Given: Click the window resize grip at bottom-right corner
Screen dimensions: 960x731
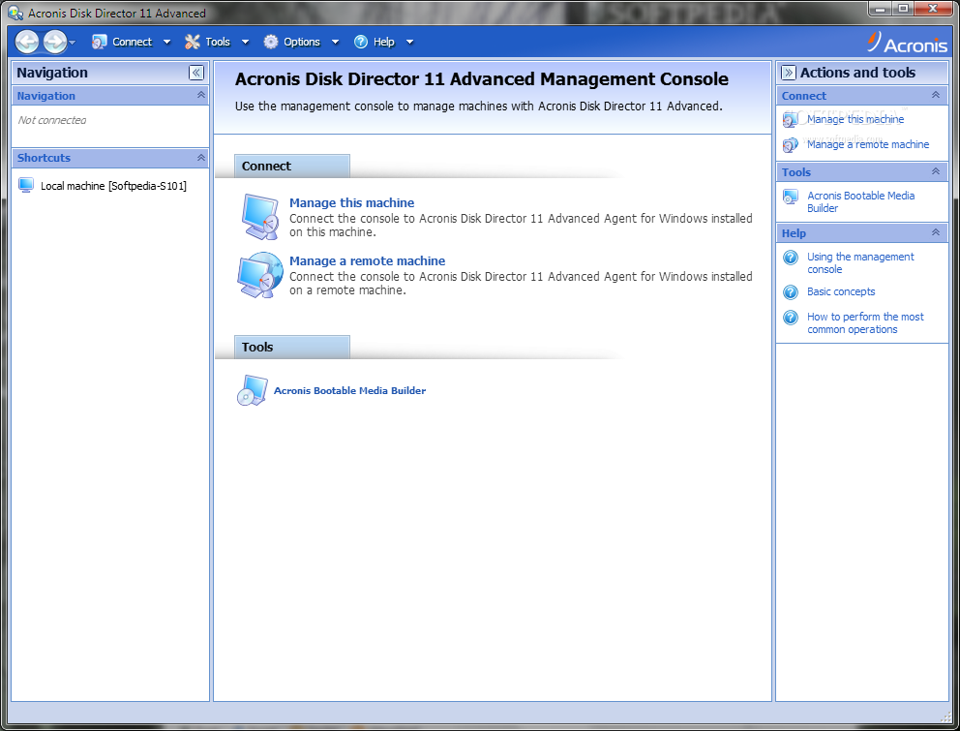Looking at the screenshot, I should [945, 716].
